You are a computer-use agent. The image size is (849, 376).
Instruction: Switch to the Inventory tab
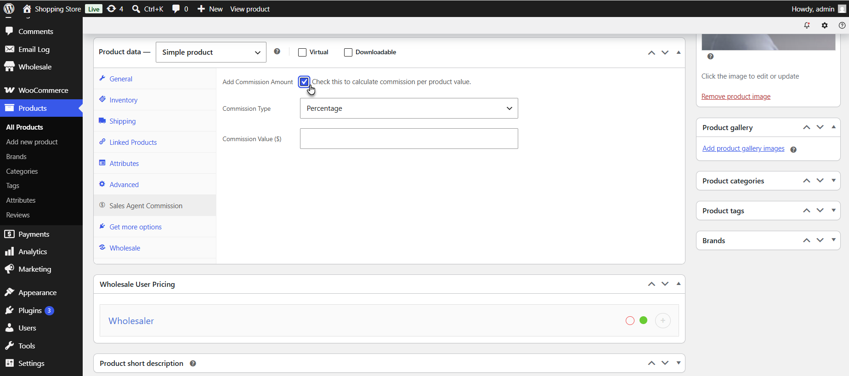tap(155, 100)
